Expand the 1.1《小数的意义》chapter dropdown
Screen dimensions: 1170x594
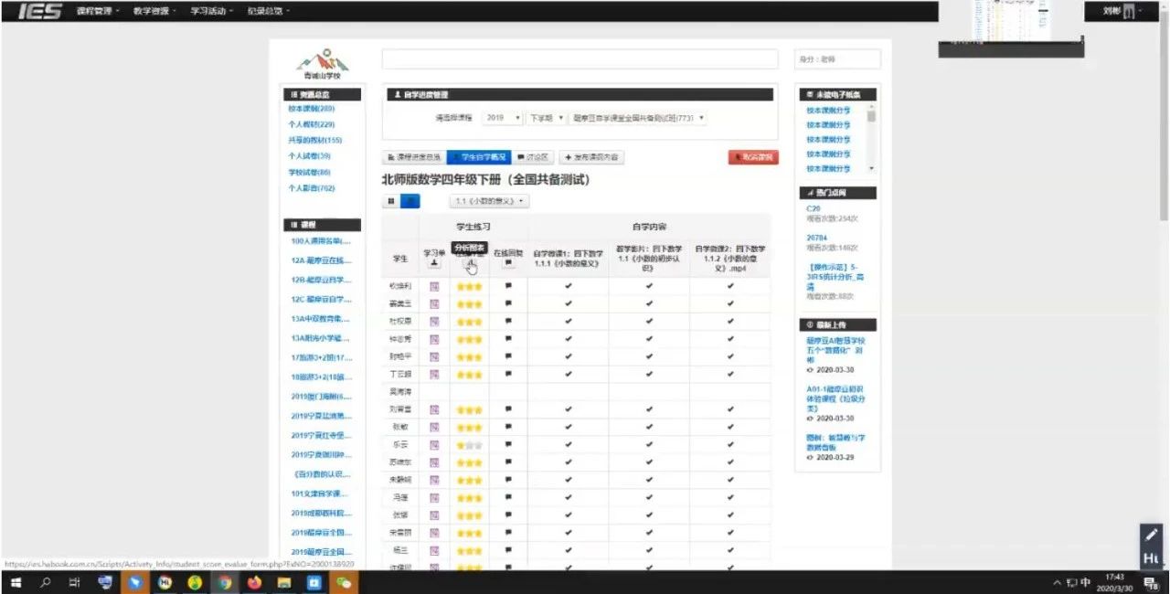tap(489, 201)
